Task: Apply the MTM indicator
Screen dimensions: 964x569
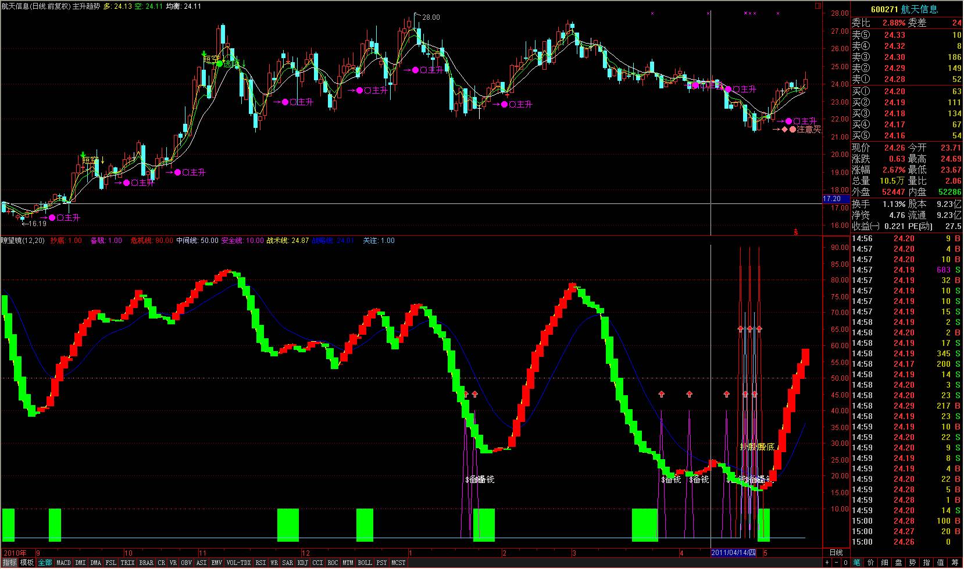Action: point(348,563)
